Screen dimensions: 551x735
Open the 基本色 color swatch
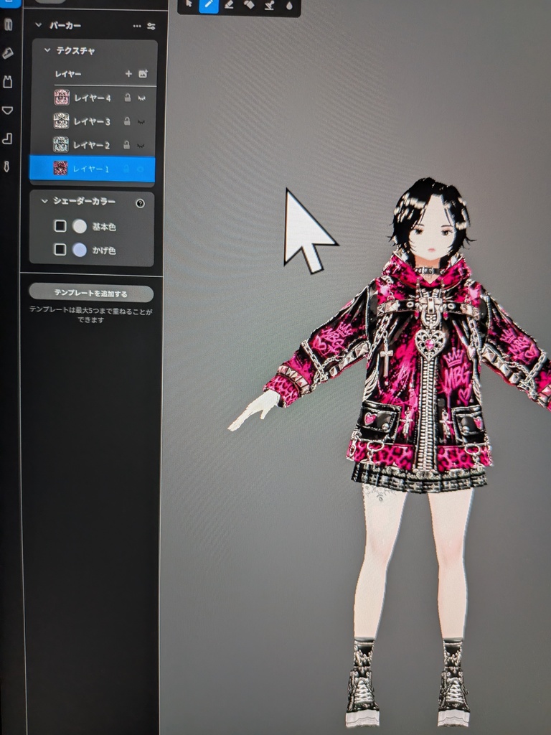[x=80, y=226]
